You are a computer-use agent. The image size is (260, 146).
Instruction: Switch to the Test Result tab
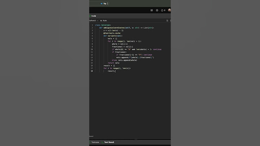[x=108, y=142]
